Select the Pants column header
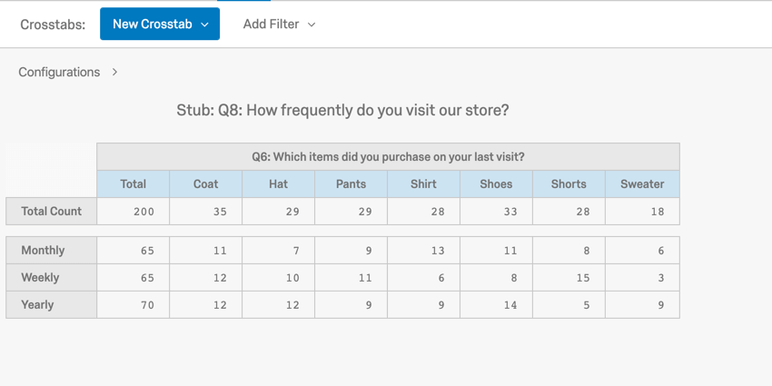 (351, 183)
